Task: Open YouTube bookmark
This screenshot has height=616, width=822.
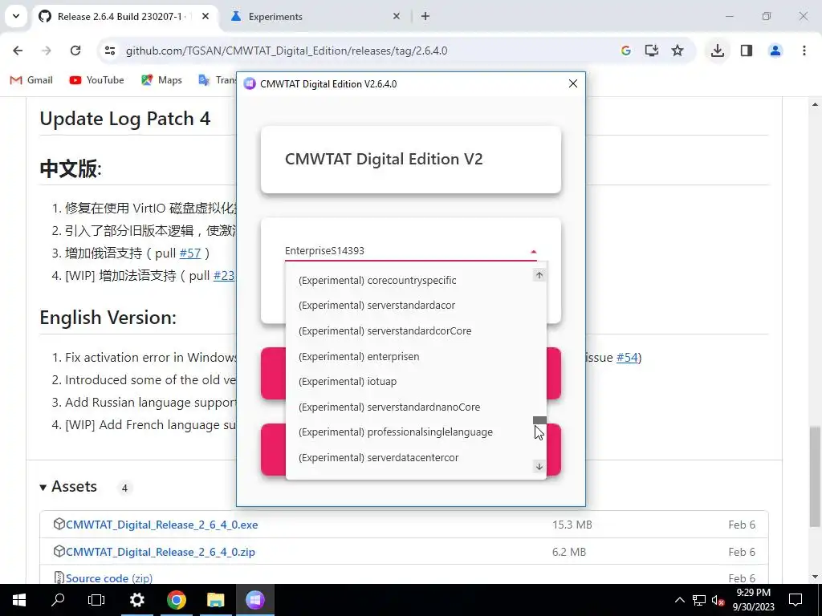Action: click(x=97, y=80)
